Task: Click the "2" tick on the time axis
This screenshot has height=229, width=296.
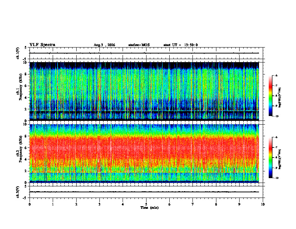Action: click(x=76, y=204)
